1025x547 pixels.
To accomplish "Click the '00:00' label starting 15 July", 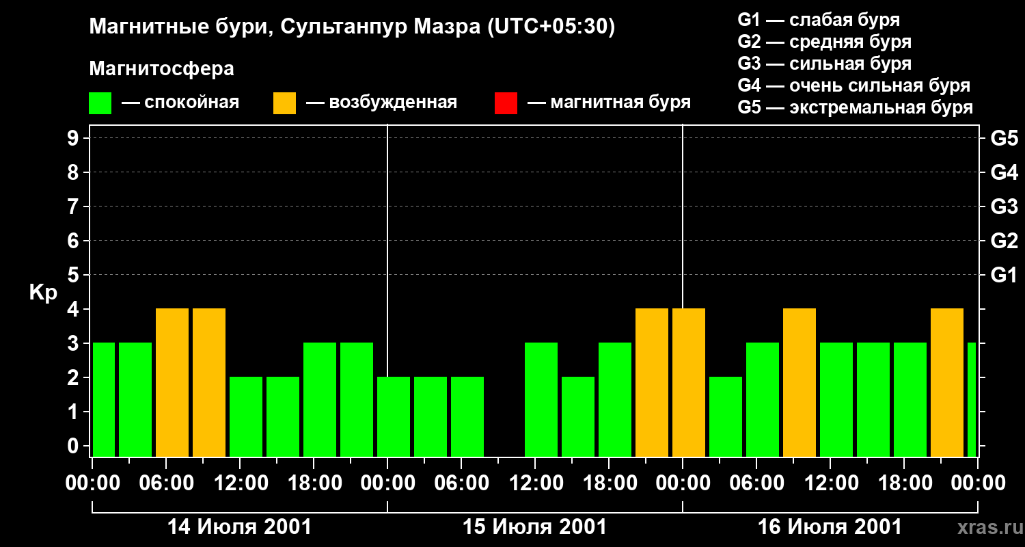I will coord(387,483).
